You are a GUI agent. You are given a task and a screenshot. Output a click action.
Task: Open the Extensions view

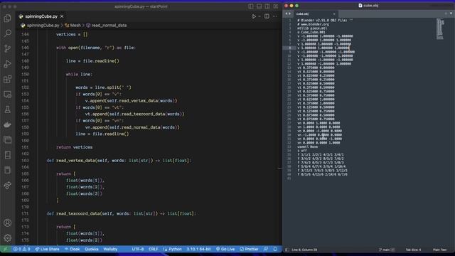[x=8, y=79]
